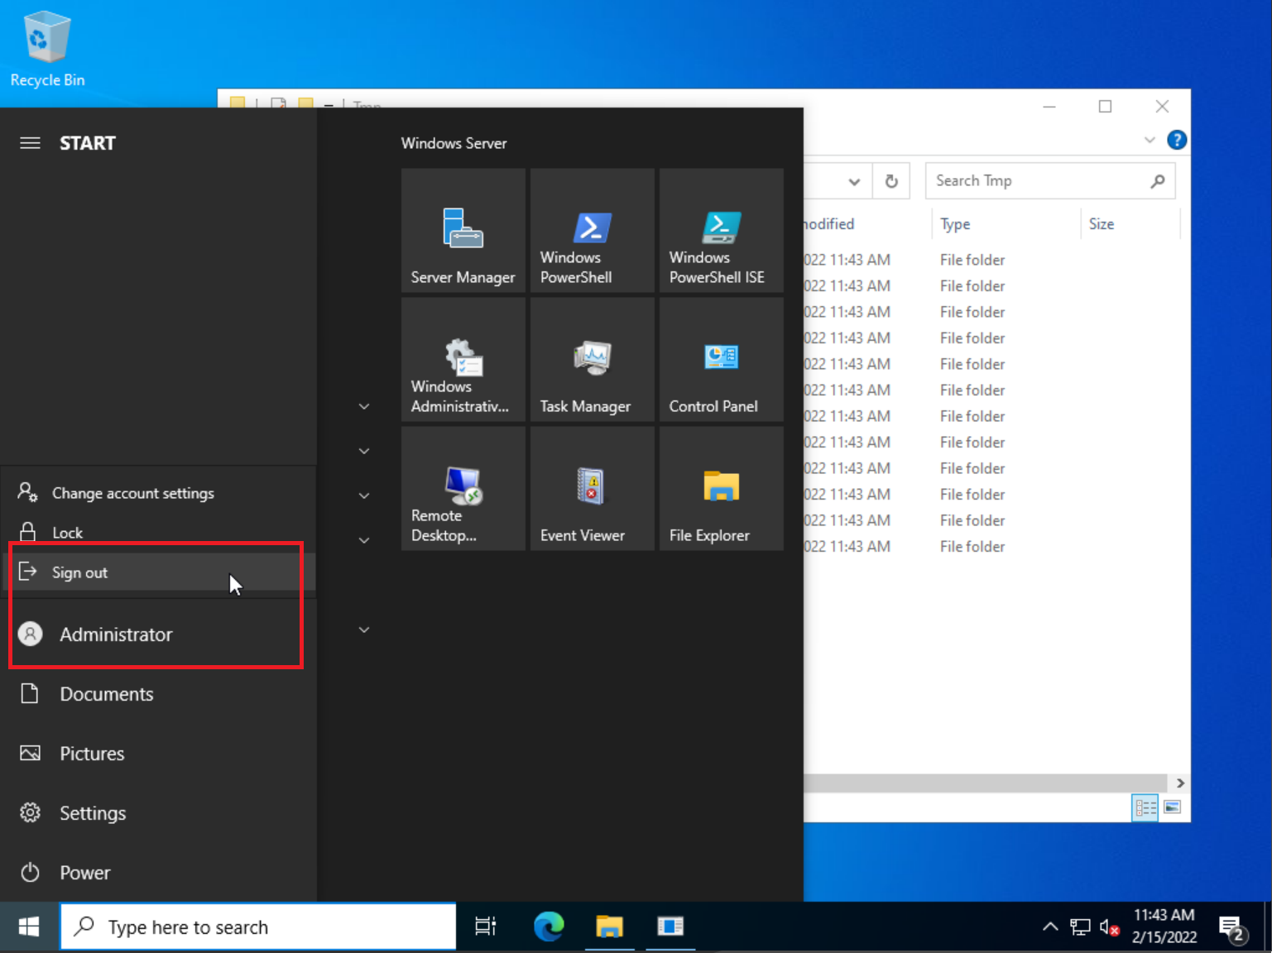The height and width of the screenshot is (953, 1272).
Task: Click Windows Server group heading
Action: (454, 143)
